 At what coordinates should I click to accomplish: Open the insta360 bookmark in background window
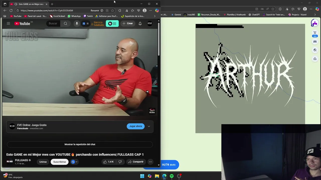(x=189, y=14)
